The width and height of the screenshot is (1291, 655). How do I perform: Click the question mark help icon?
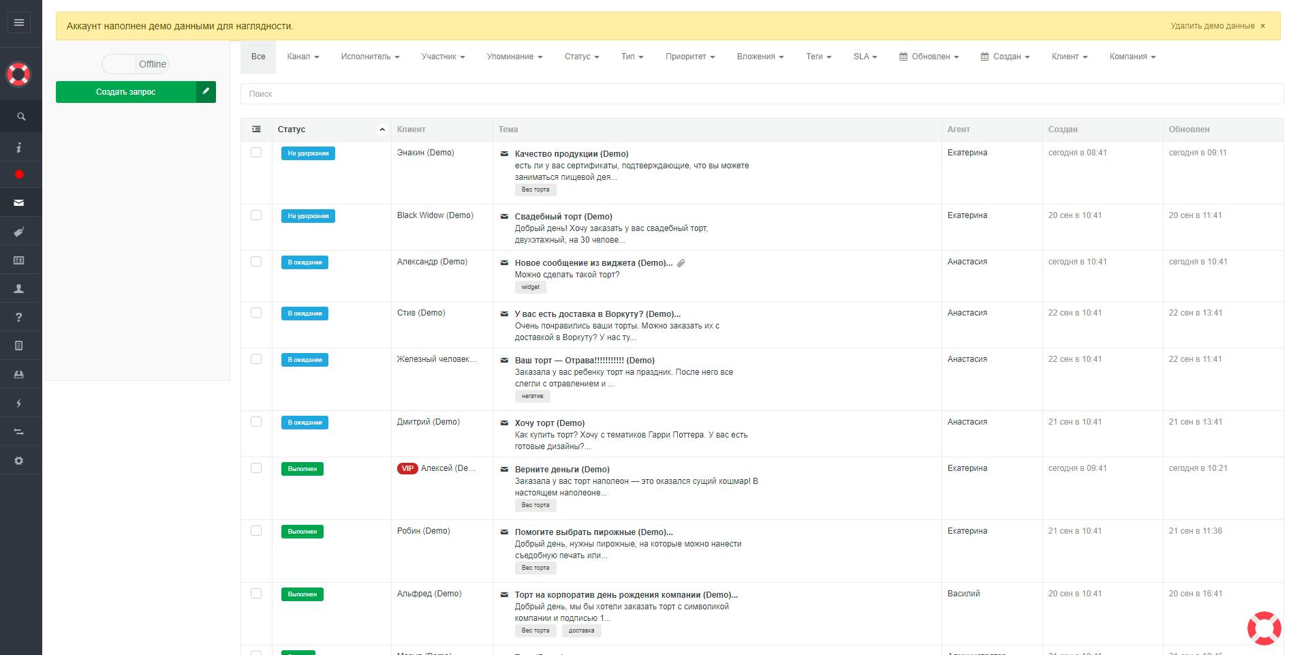[x=20, y=317]
